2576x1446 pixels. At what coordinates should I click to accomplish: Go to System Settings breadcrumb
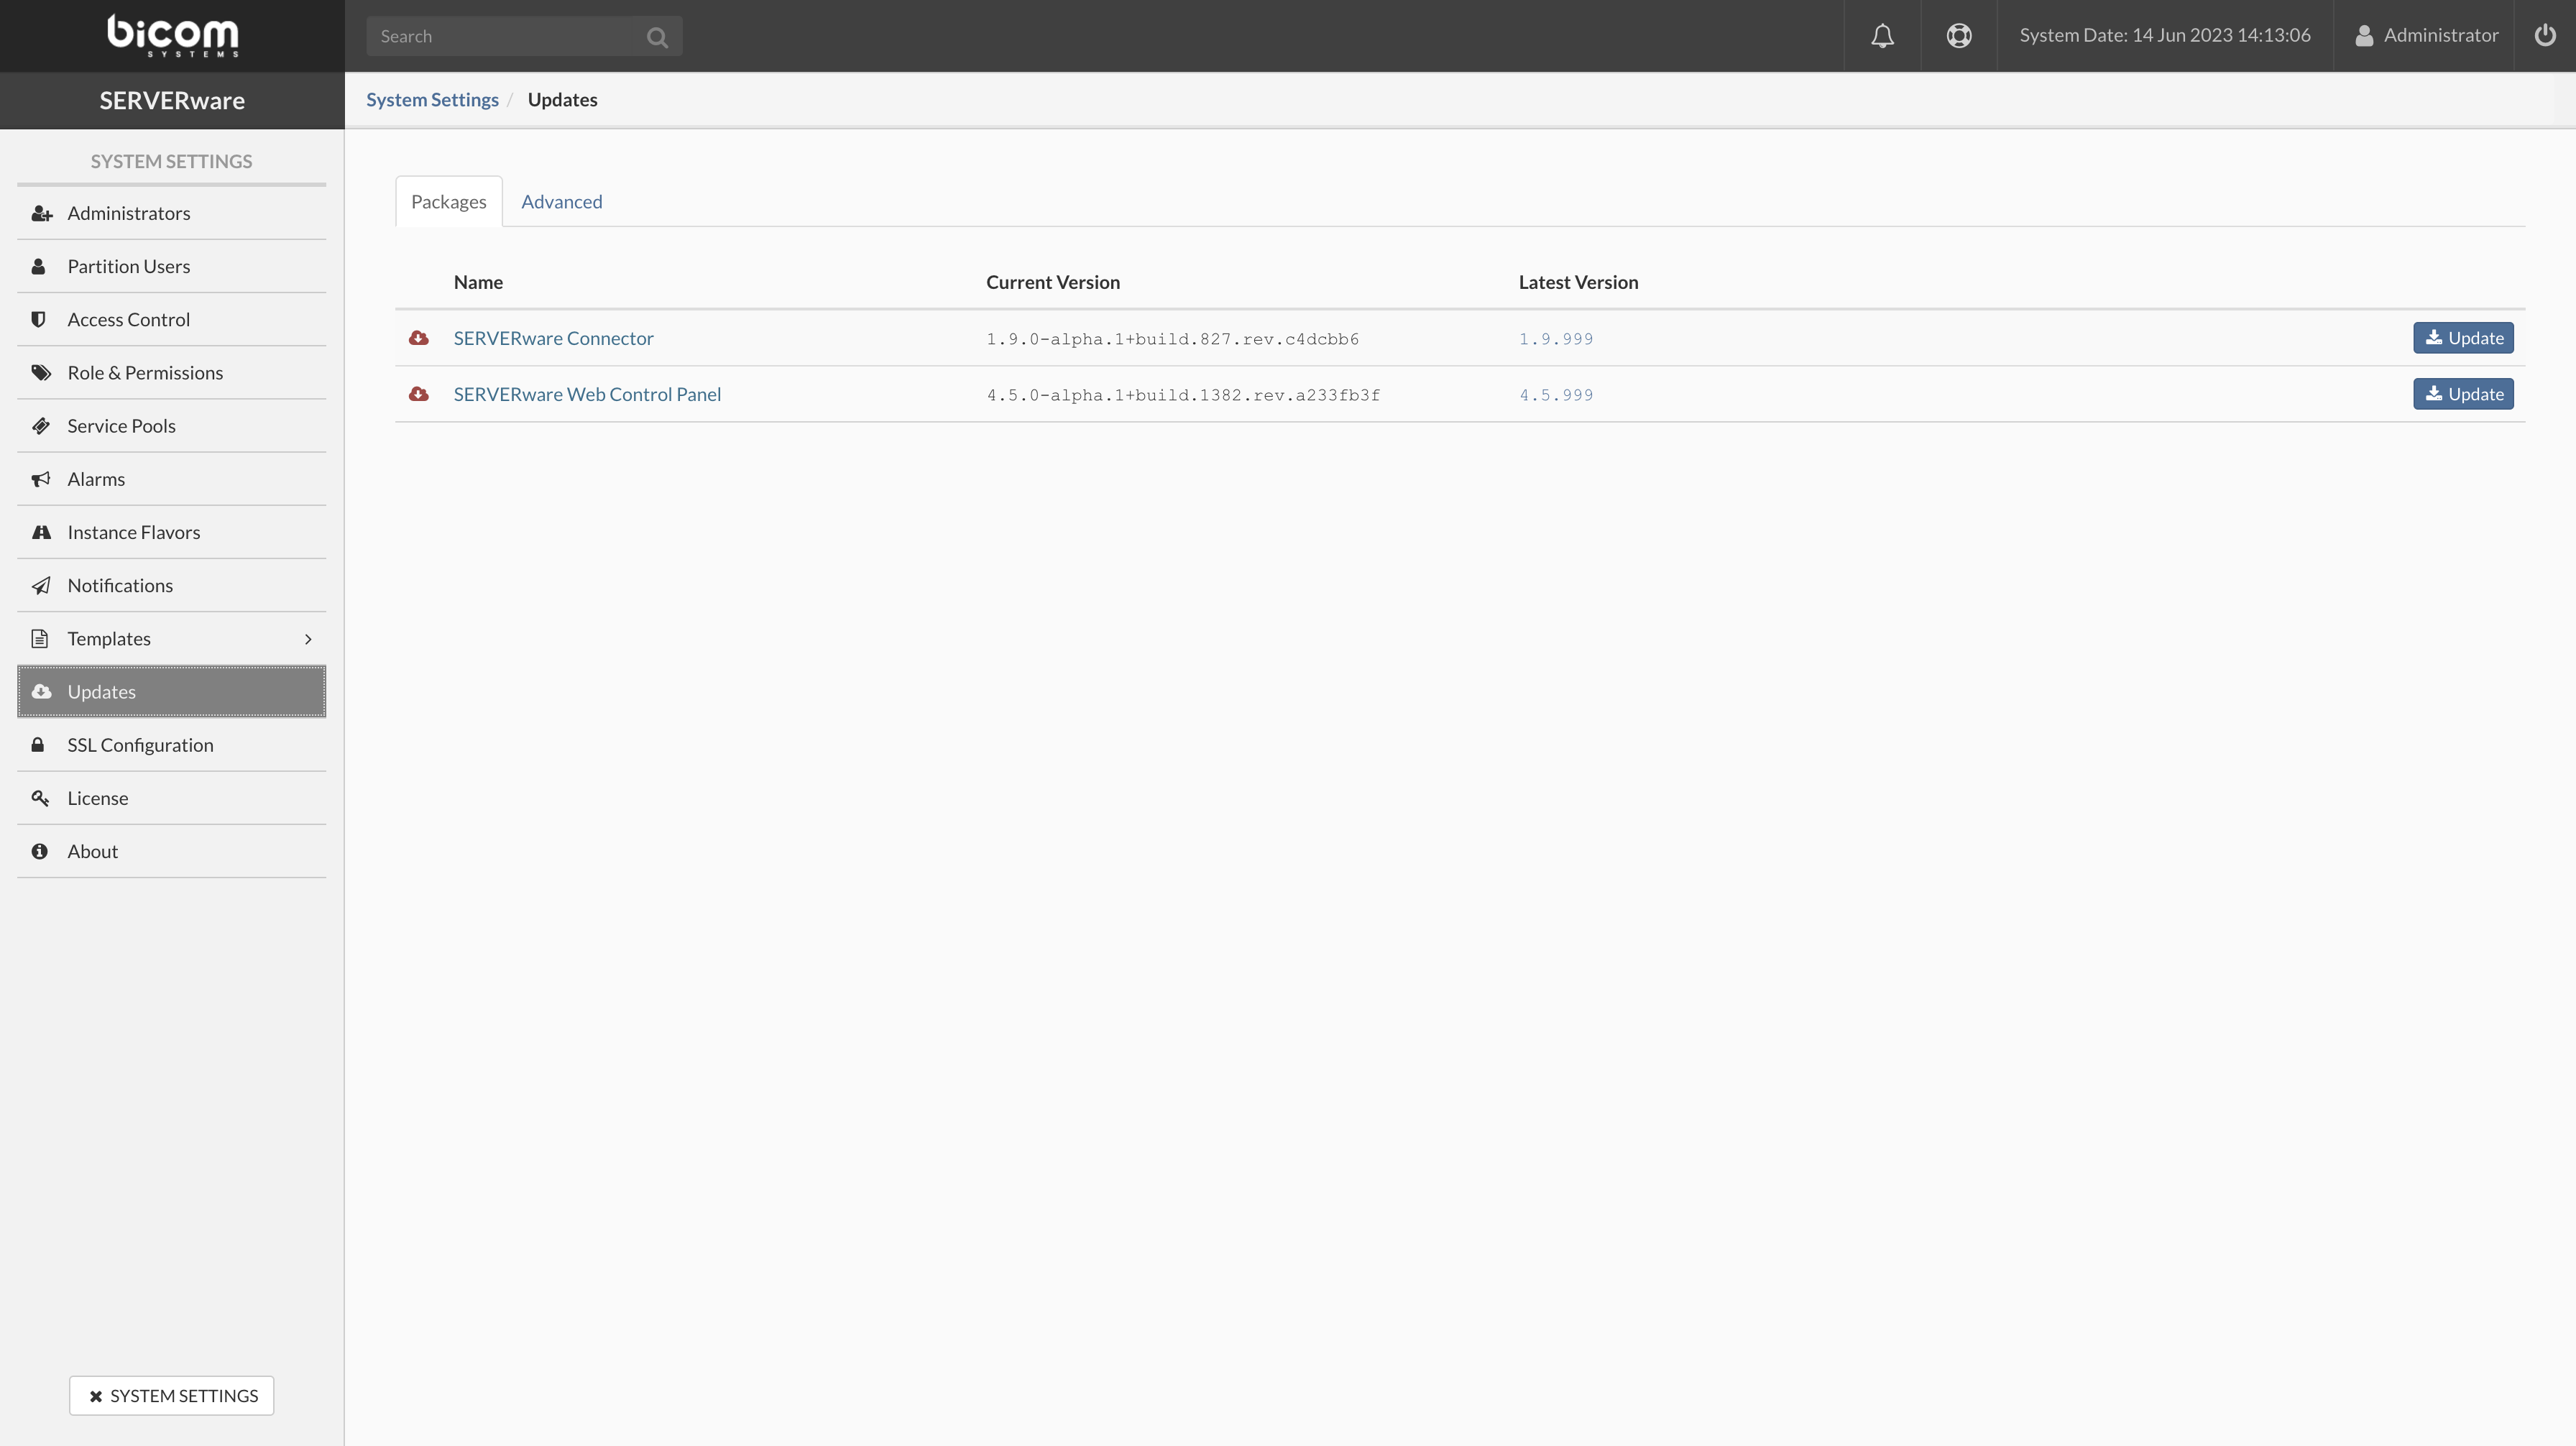pos(432,100)
